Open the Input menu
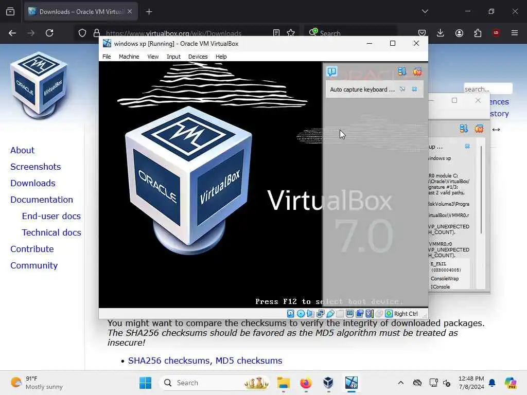This screenshot has height=395, width=527. click(x=173, y=57)
